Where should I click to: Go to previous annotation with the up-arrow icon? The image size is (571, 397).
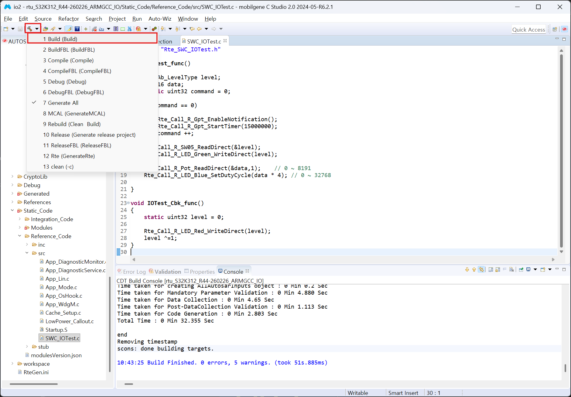point(178,29)
